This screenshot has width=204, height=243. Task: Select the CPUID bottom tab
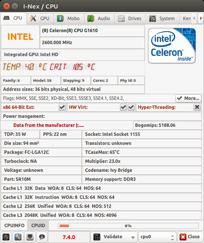pyautogui.click(x=38, y=225)
